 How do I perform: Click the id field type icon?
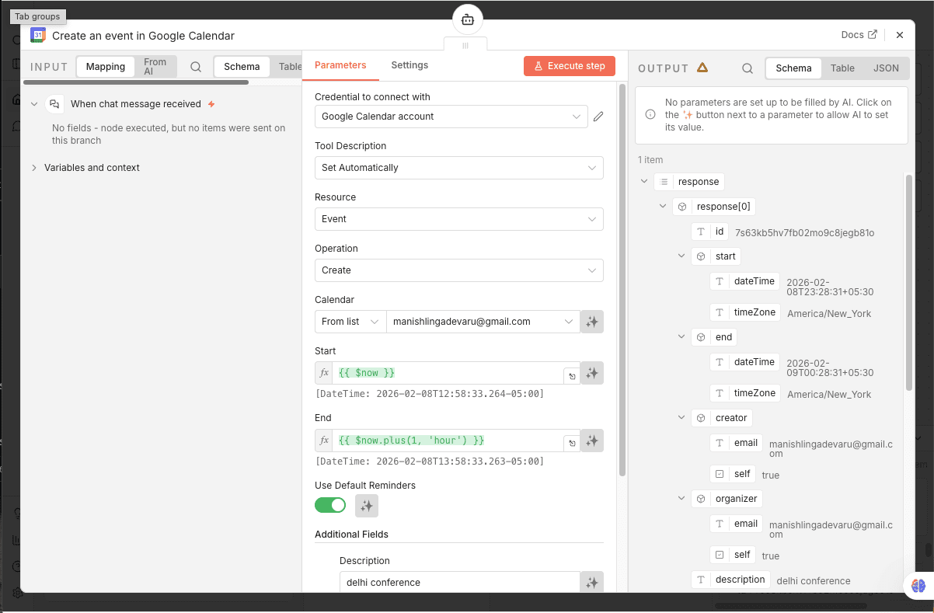701,232
